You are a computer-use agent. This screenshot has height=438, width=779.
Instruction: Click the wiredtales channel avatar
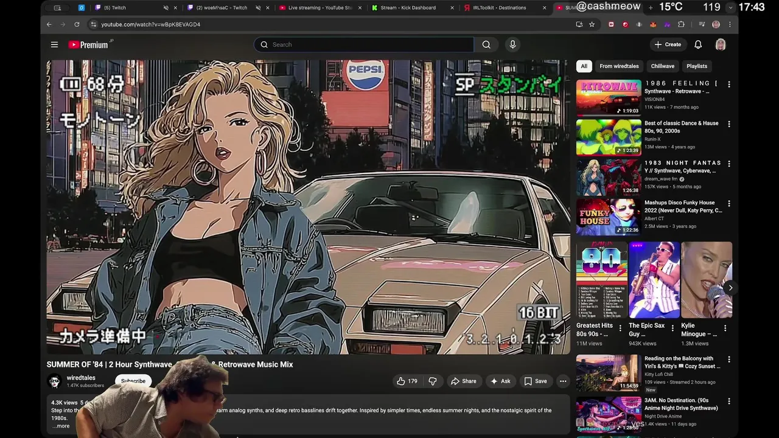pyautogui.click(x=55, y=381)
